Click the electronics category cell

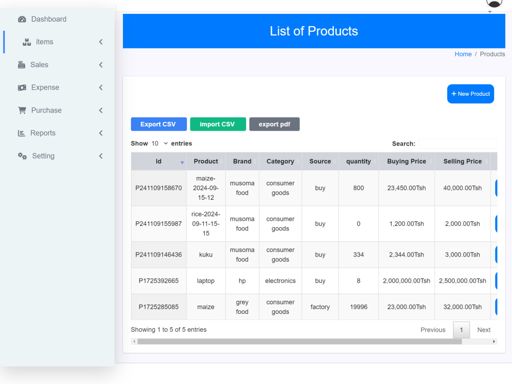[x=280, y=281]
